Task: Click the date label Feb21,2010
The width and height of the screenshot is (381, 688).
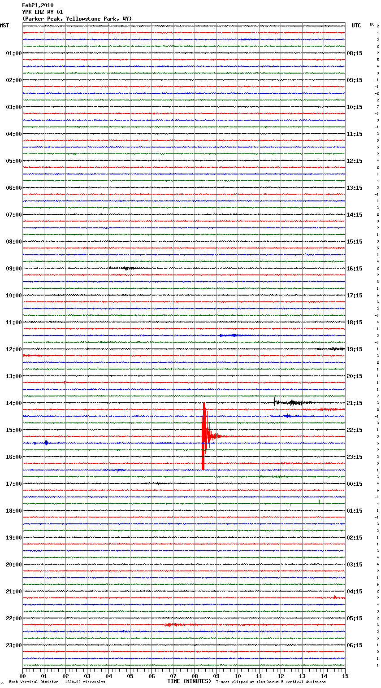Action: pyautogui.click(x=38, y=5)
